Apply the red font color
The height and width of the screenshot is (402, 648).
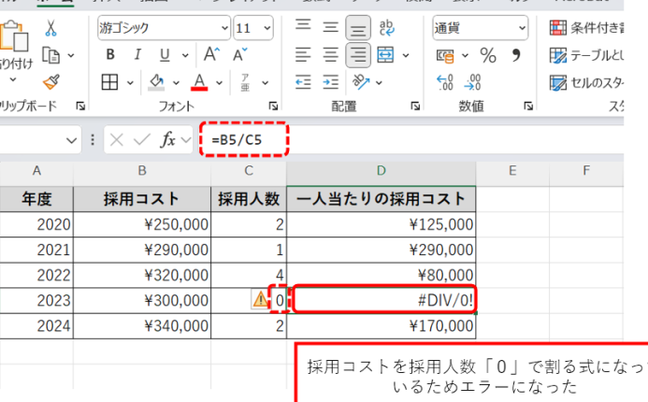(199, 82)
